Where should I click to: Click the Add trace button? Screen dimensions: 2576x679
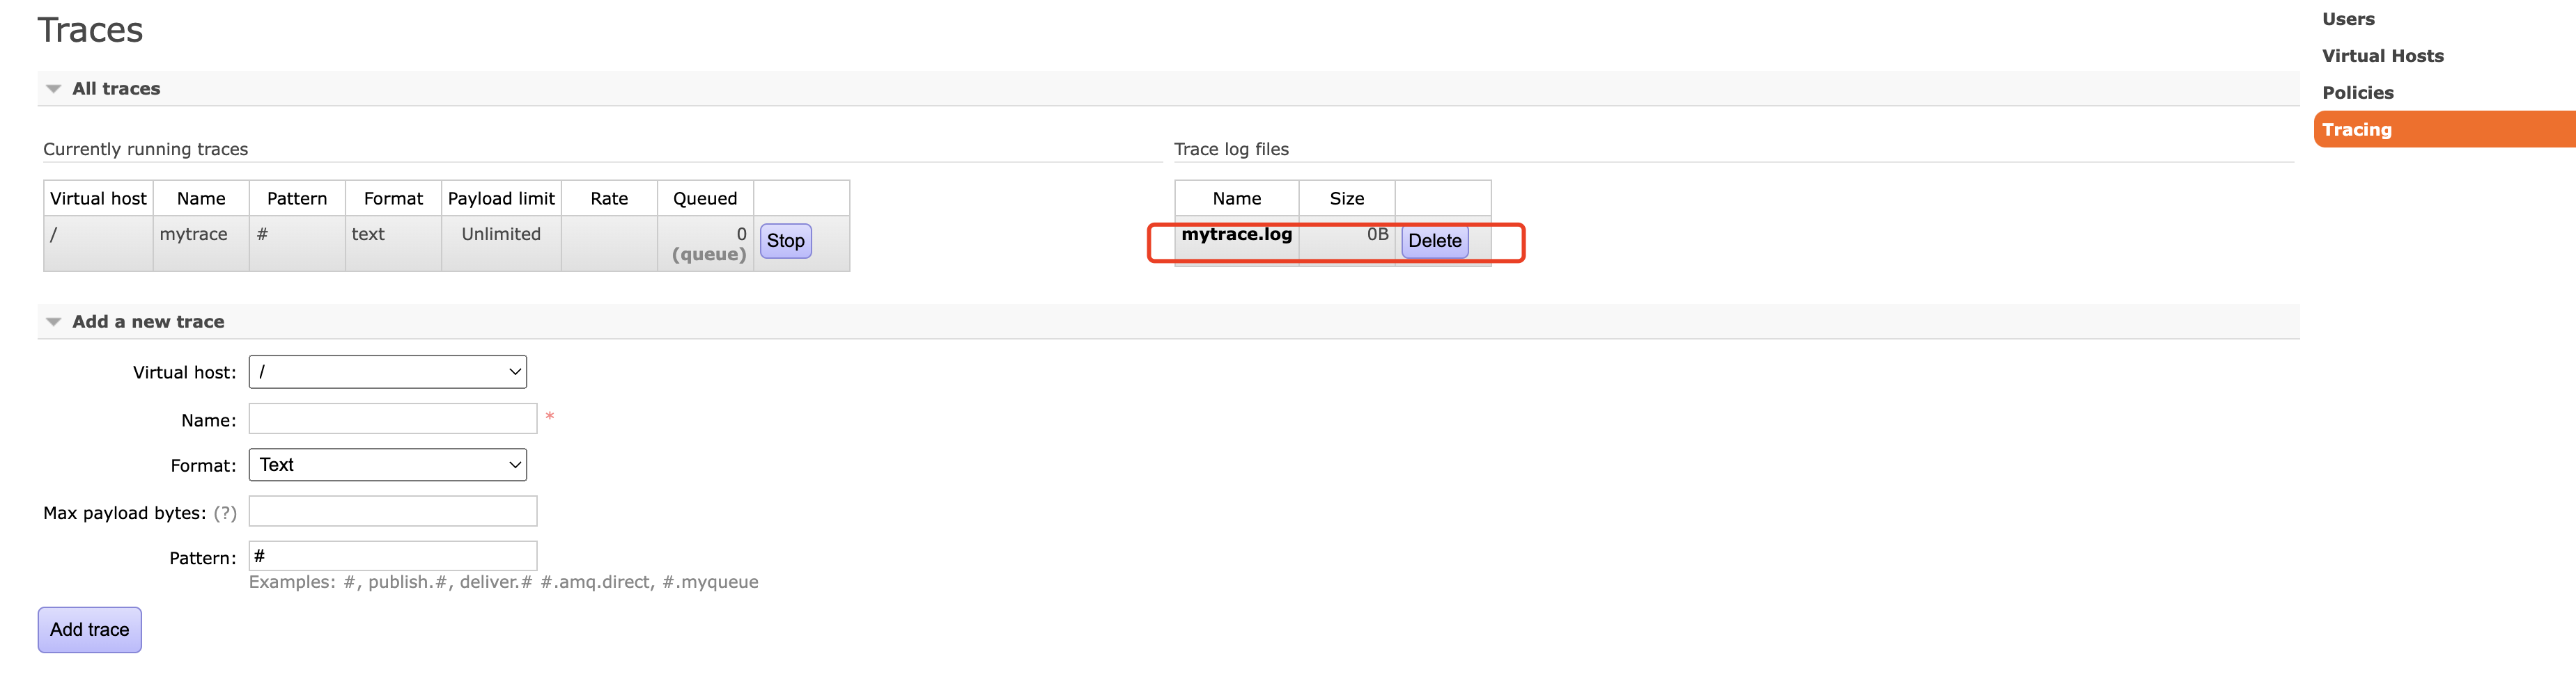pyautogui.click(x=89, y=630)
